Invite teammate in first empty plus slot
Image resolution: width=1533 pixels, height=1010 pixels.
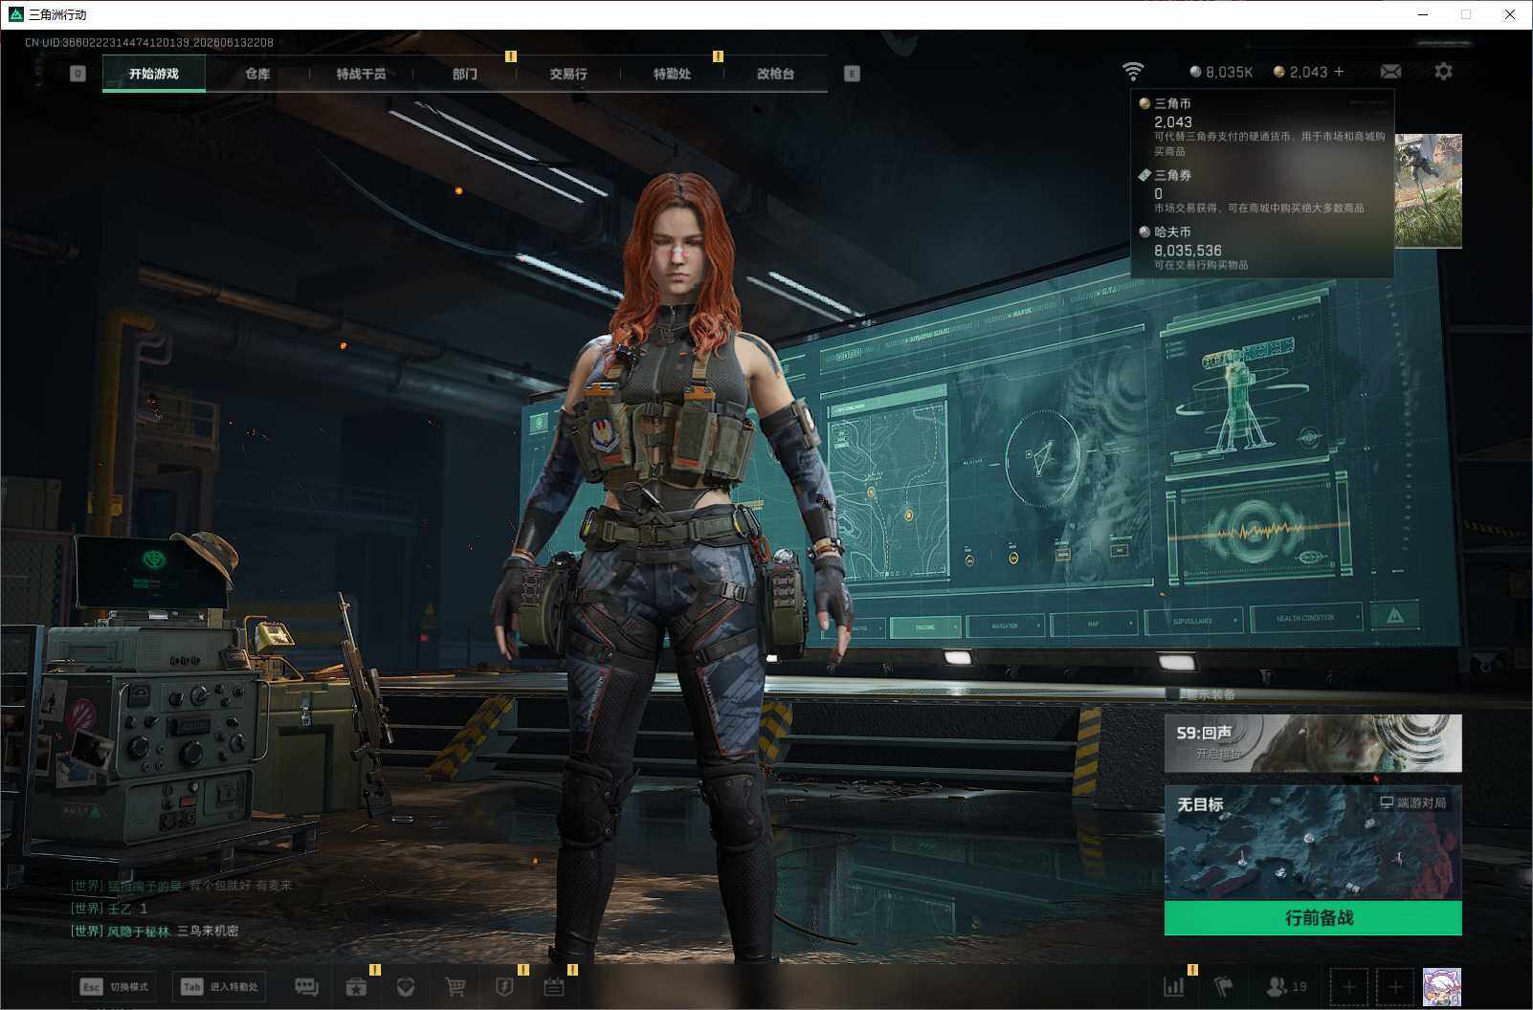1348,986
